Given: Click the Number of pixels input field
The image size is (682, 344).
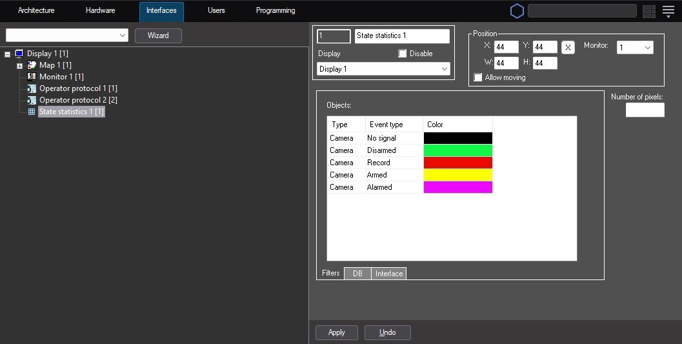Looking at the screenshot, I should click(645, 110).
